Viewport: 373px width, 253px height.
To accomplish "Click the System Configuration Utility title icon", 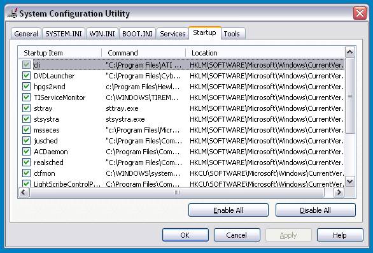I will [x=12, y=13].
